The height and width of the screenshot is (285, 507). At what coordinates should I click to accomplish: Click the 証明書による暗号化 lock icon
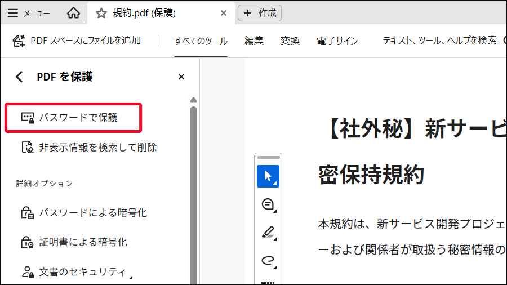(x=28, y=242)
